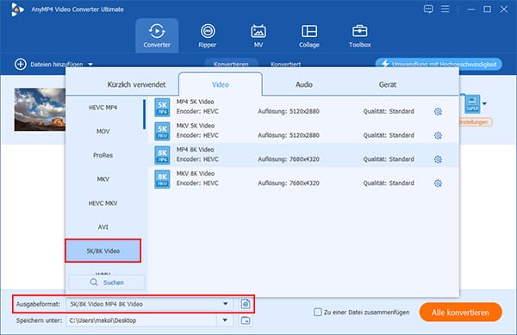The height and width of the screenshot is (335, 517).
Task: Click the output profile icon beside Ausgabeformat
Action: click(246, 304)
